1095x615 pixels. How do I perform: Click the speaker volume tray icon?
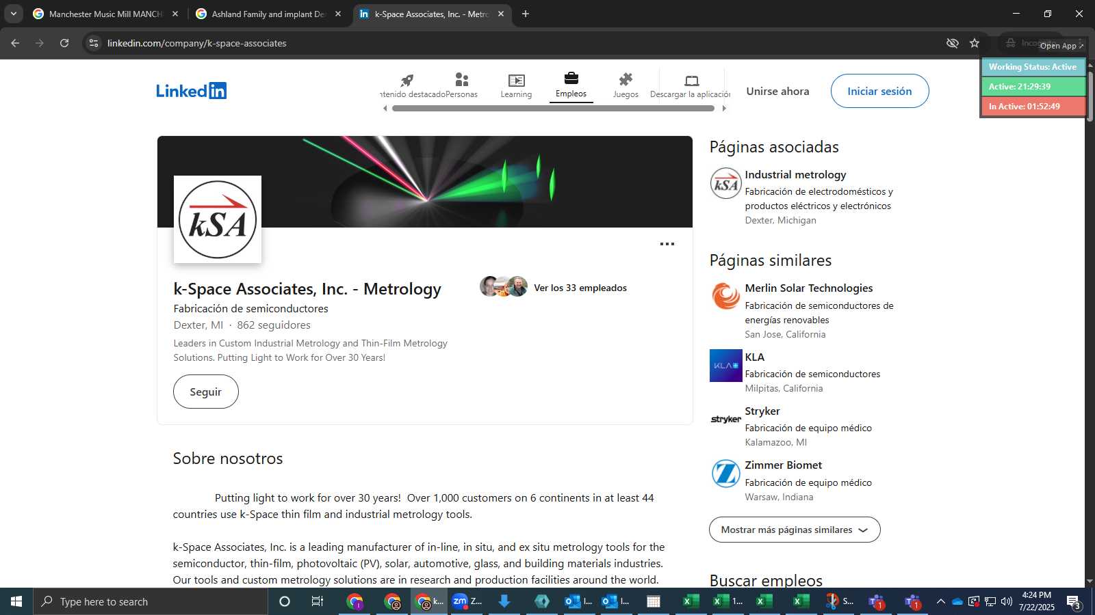1006,601
